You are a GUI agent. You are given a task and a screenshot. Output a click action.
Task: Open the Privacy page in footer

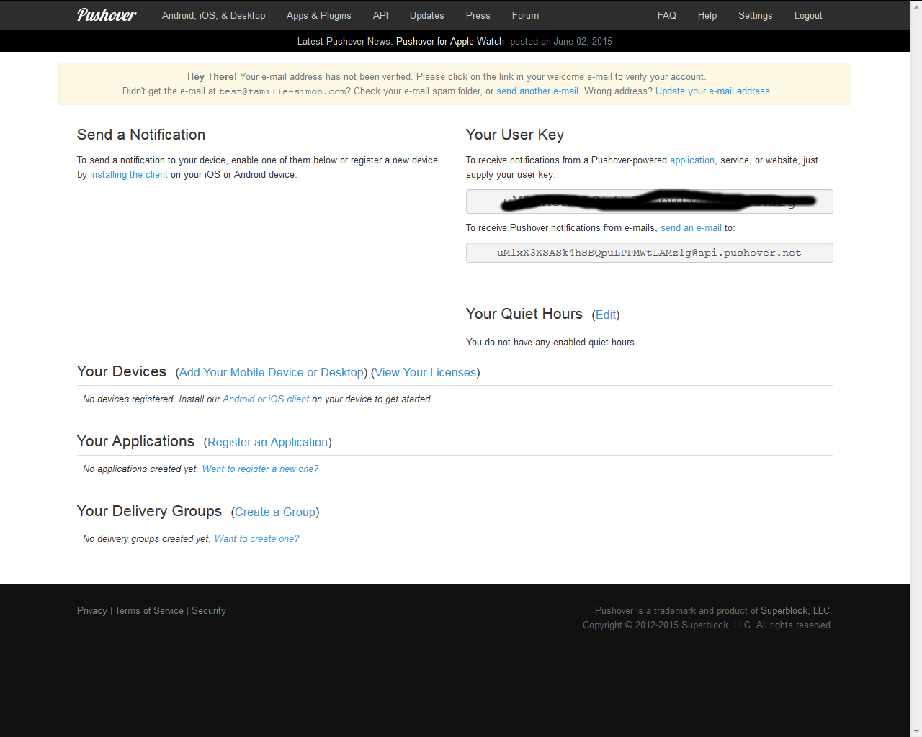click(92, 611)
